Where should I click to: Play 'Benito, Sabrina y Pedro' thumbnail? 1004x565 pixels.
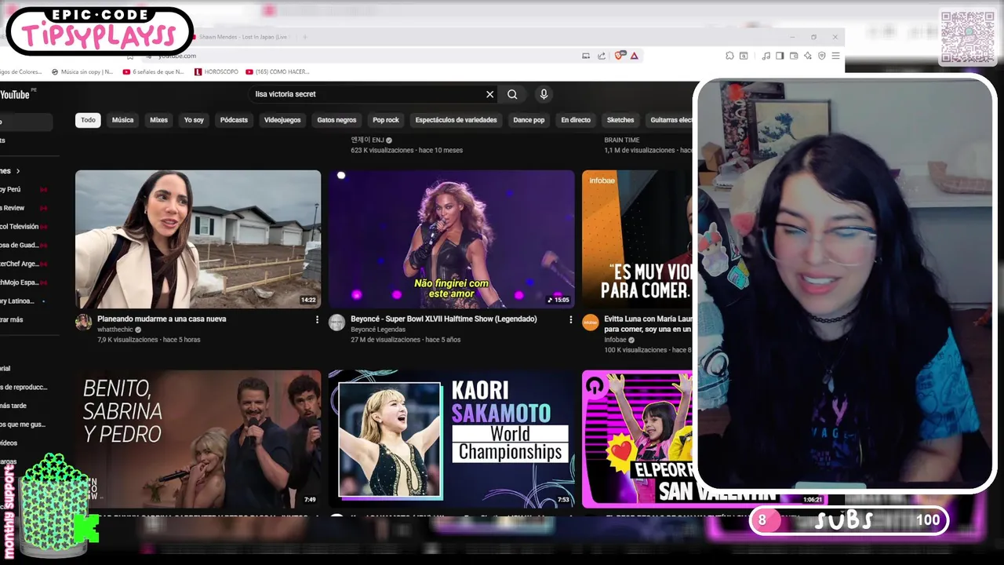(198, 439)
